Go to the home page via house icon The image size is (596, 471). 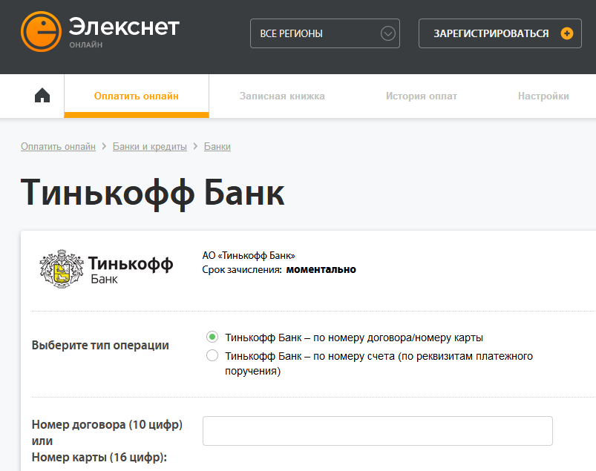pyautogui.click(x=42, y=96)
